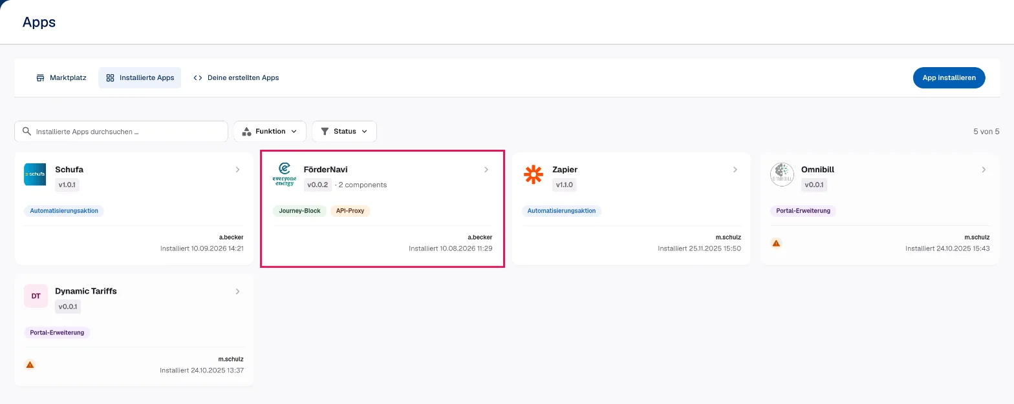This screenshot has height=404, width=1014.
Task: Click "Installiert 25.11.2025 15:50" on Zapier card
Action: coord(700,248)
